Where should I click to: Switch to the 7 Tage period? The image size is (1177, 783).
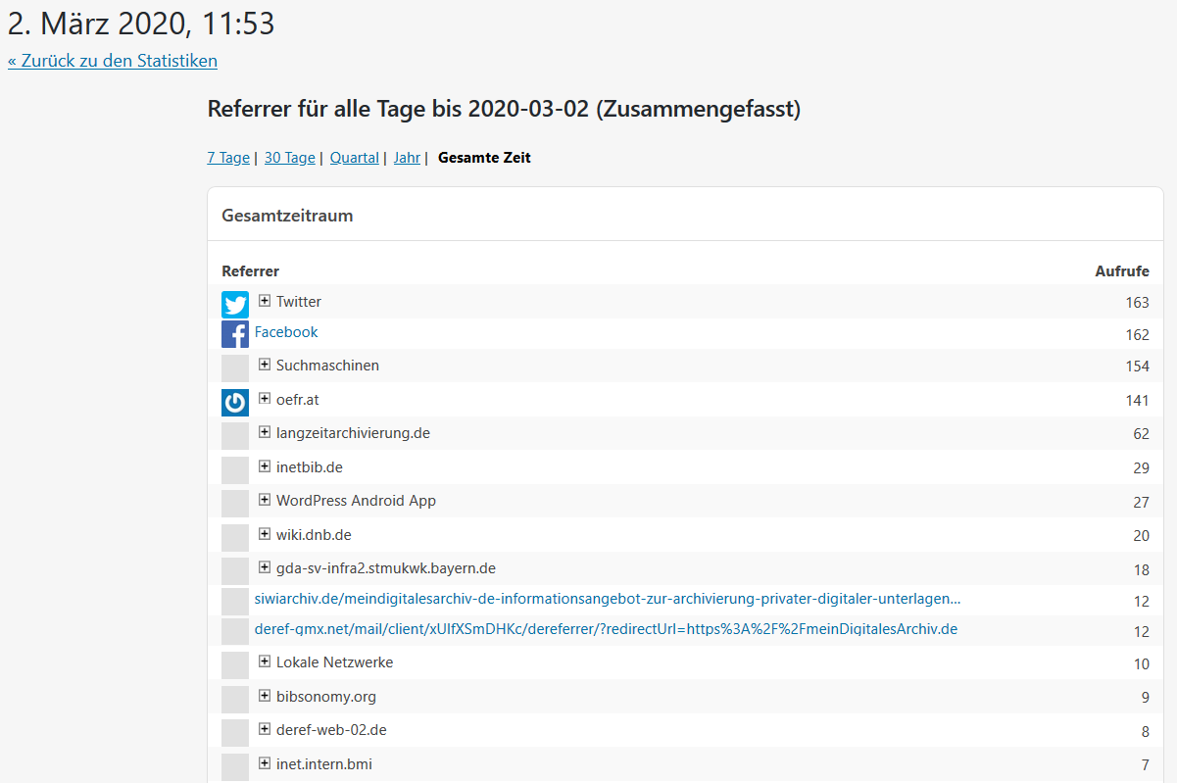[228, 158]
